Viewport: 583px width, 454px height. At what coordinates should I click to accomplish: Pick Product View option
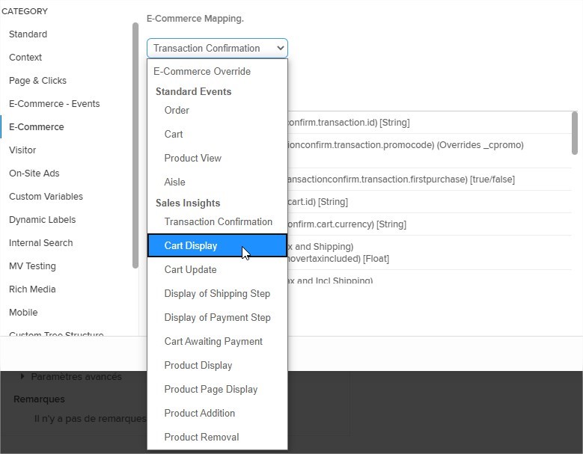192,159
